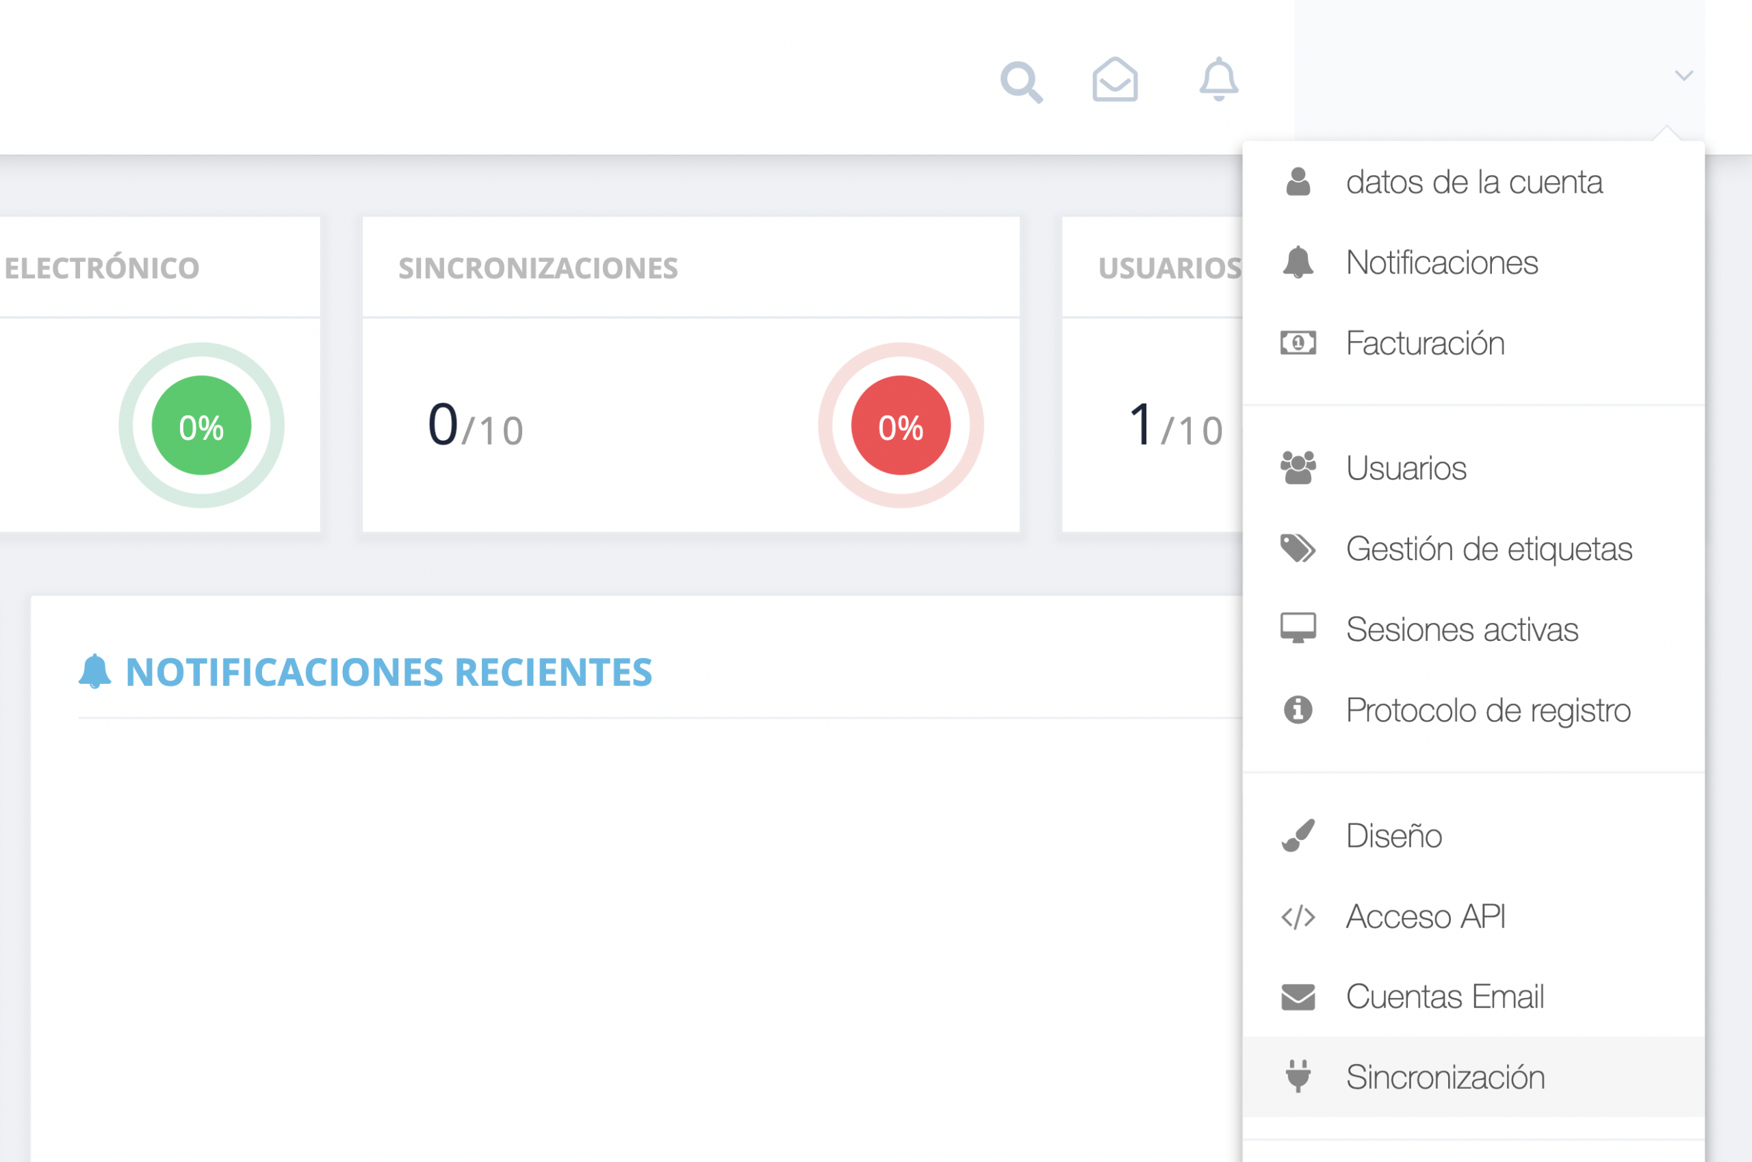Click the NOTIFICACIONES RECIENTES heading

coord(389,672)
